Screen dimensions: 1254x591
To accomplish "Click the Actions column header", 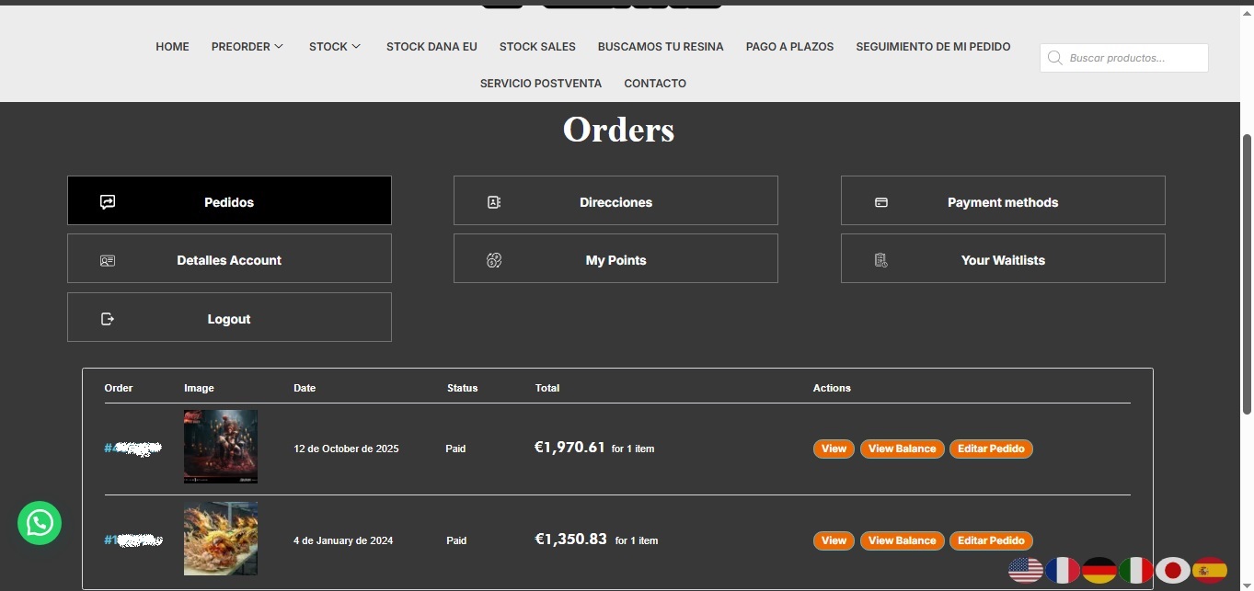I will [832, 388].
